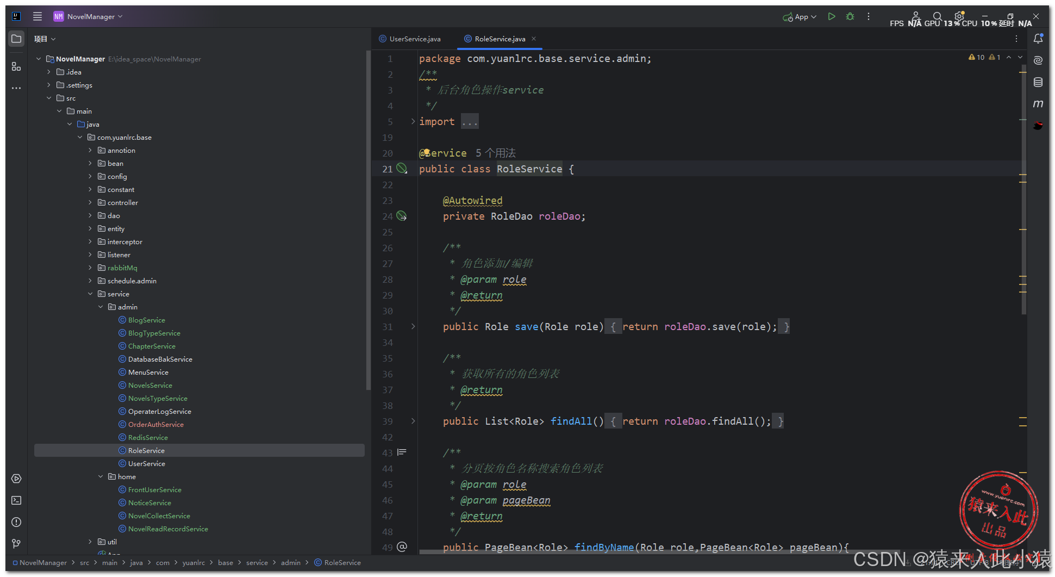Select the RoleService.java tab
This screenshot has width=1055, height=577.
[x=500, y=39]
